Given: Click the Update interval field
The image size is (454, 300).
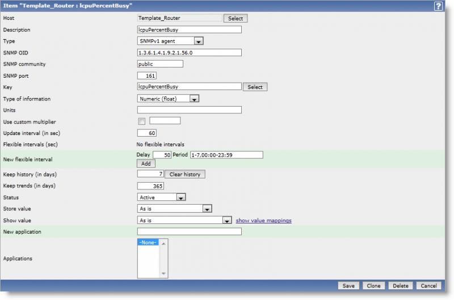Looking at the screenshot, I should [x=147, y=133].
